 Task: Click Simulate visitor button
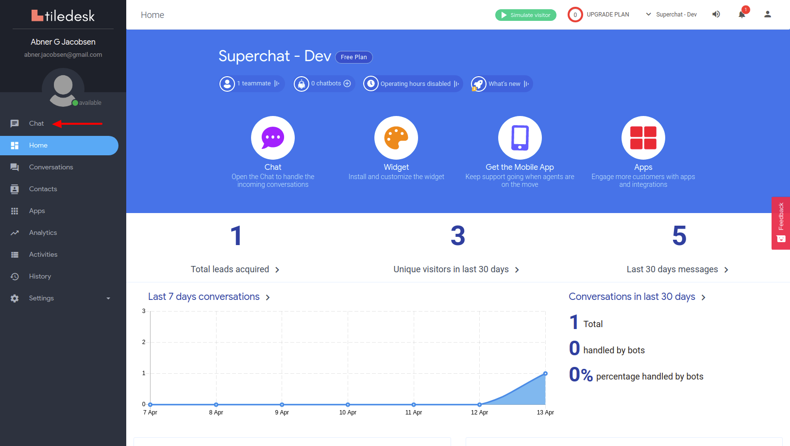526,15
